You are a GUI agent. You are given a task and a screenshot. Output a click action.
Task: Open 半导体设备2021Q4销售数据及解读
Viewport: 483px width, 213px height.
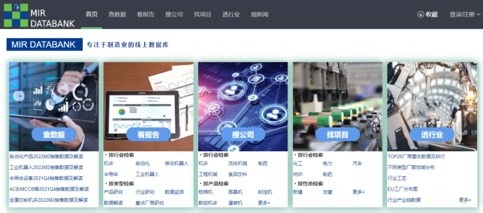click(46, 178)
